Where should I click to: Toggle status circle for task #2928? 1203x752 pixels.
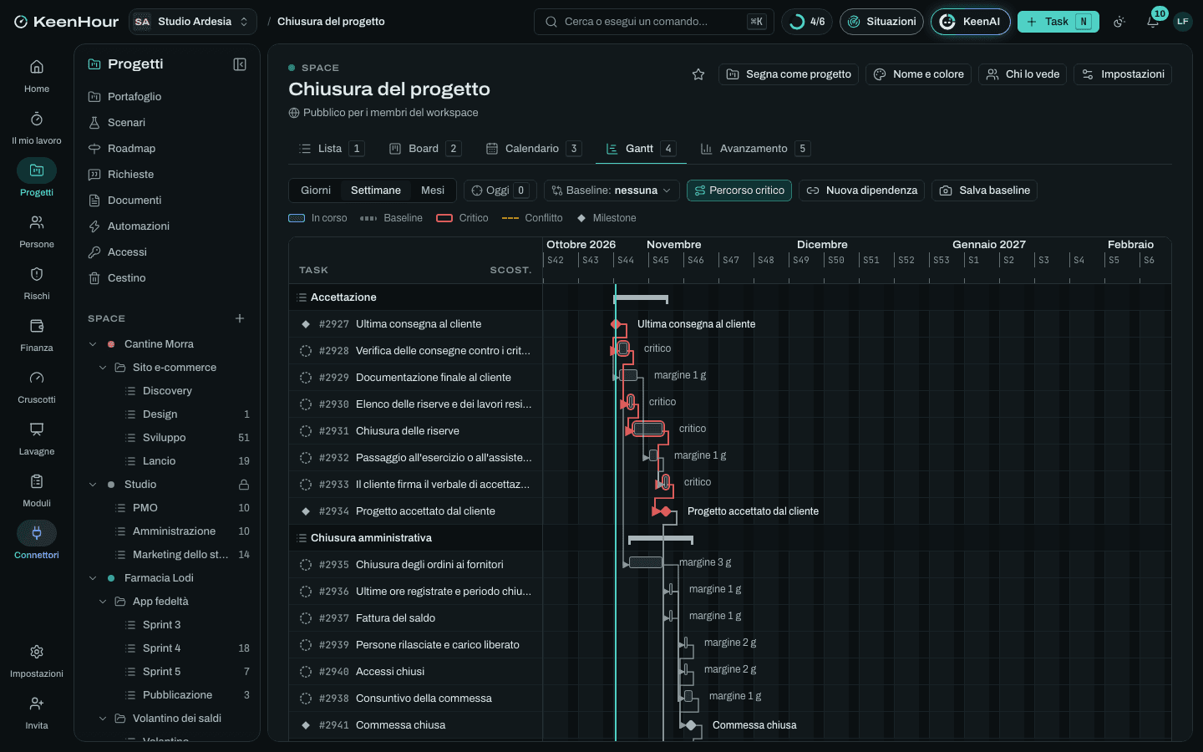[306, 351]
